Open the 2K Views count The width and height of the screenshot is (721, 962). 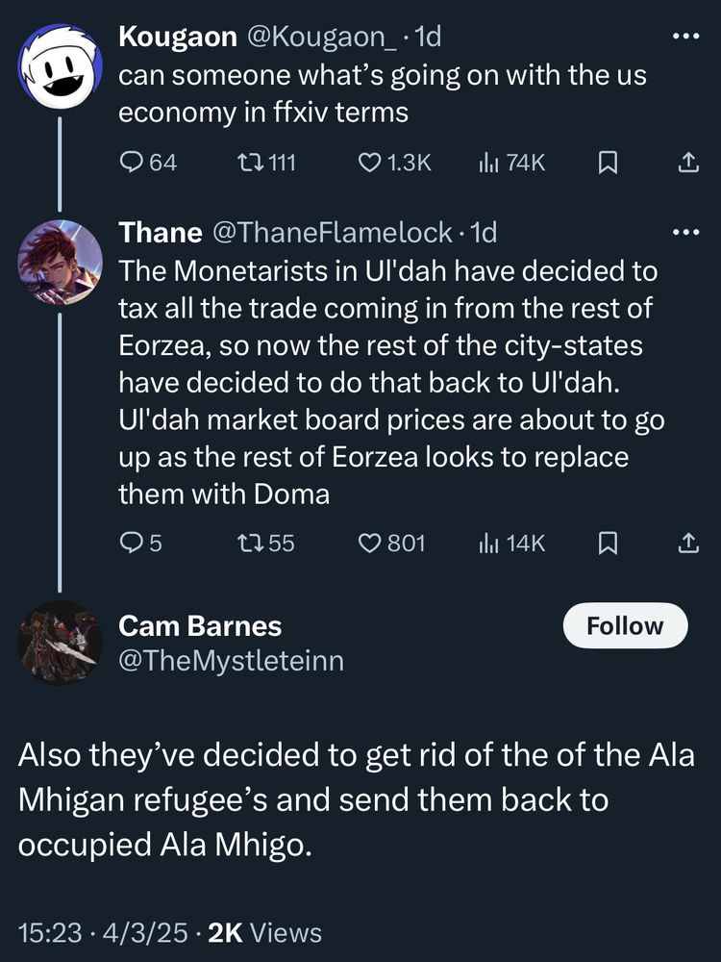coord(265,932)
